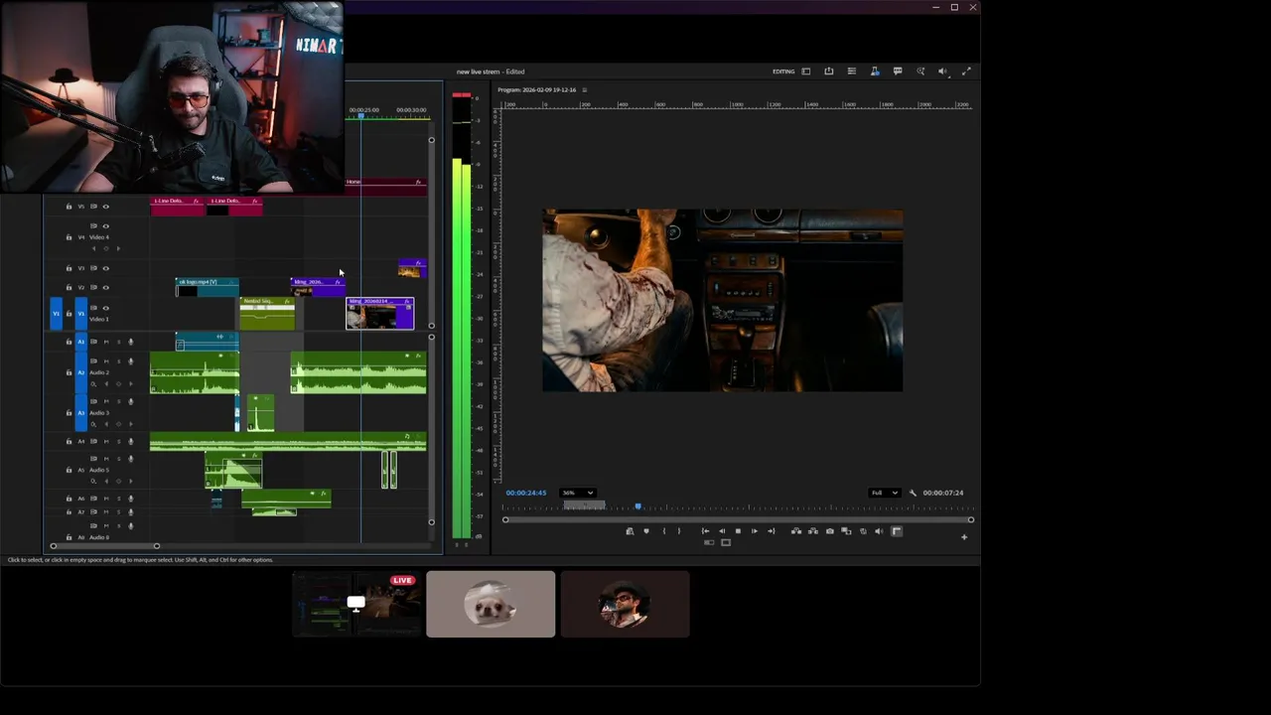Solo audio track A4
The height and width of the screenshot is (715, 1271).
tap(118, 441)
